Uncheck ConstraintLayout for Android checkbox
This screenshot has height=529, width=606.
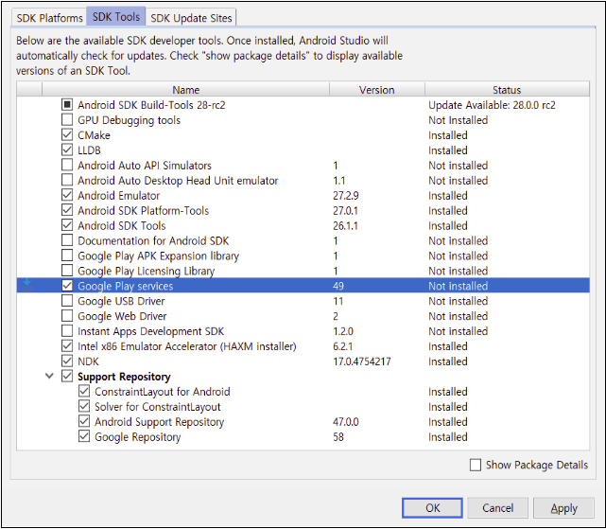[x=84, y=391]
